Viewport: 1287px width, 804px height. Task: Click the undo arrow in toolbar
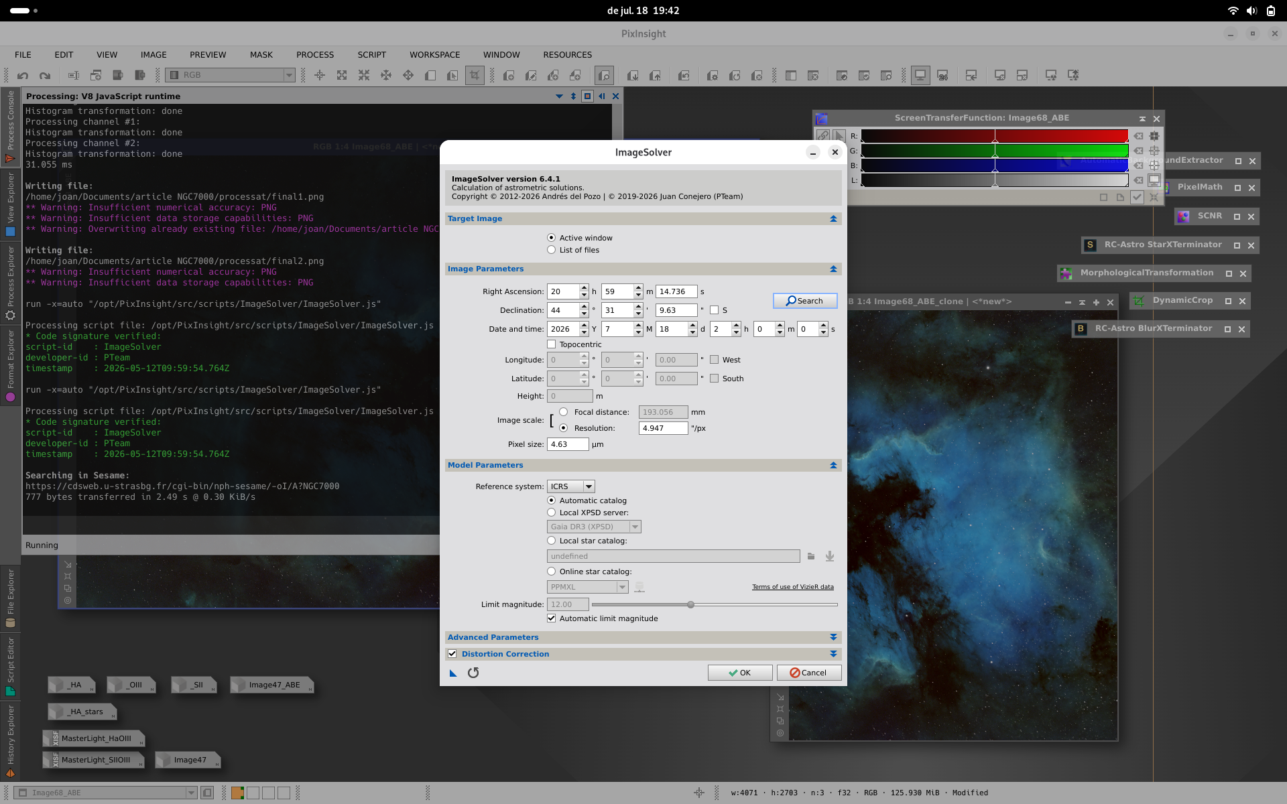[x=23, y=76]
